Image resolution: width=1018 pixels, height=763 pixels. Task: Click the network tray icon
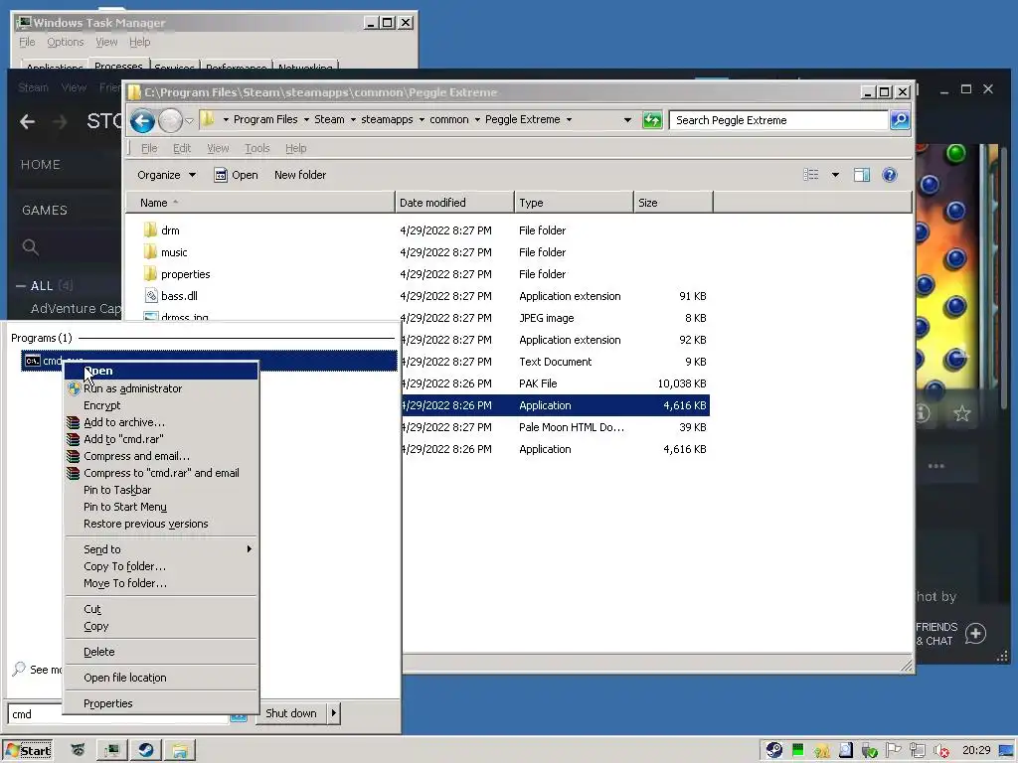pyautogui.click(x=917, y=750)
